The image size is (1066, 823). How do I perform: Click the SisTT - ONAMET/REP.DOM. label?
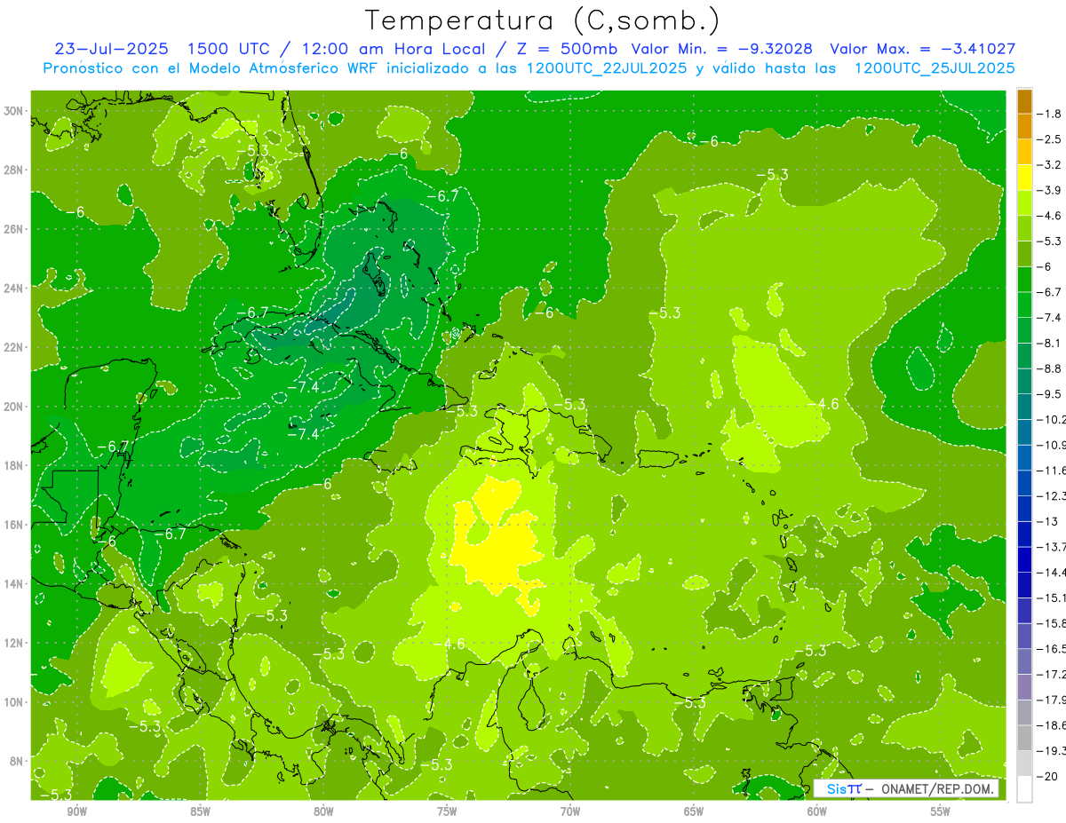[907, 788]
